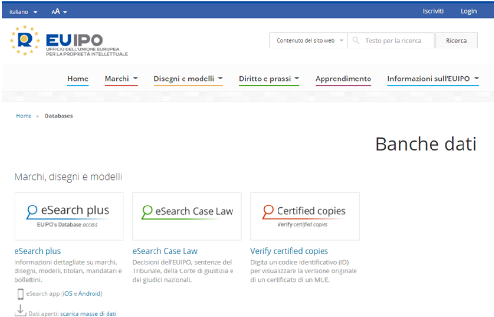
Task: Click the EUIPO logo in header
Action: coord(68,42)
